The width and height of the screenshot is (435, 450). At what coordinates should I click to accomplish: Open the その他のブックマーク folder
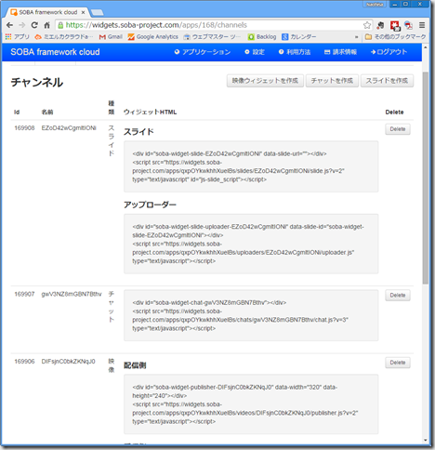point(395,37)
